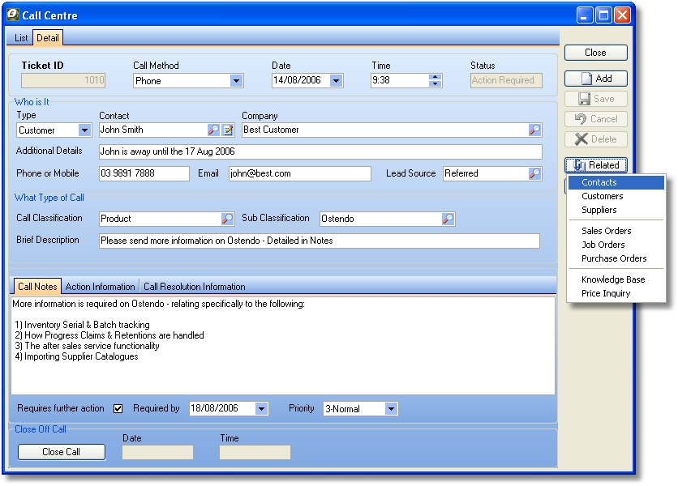678x486 pixels.
Task: Click the Status field showing Action Required
Action: point(506,80)
